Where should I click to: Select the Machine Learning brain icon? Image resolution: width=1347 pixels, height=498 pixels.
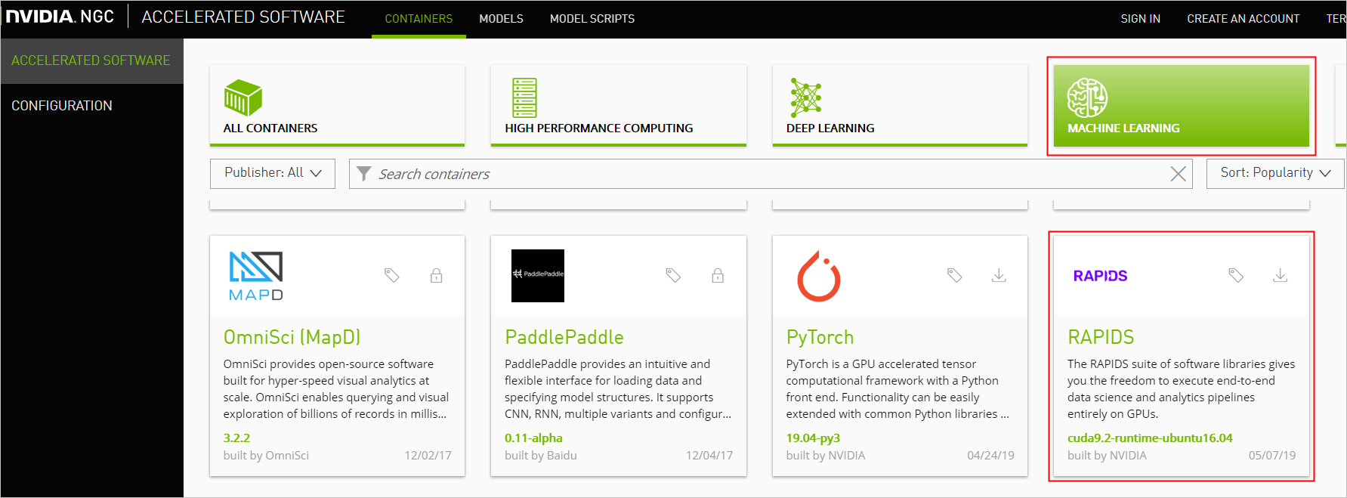click(1087, 97)
